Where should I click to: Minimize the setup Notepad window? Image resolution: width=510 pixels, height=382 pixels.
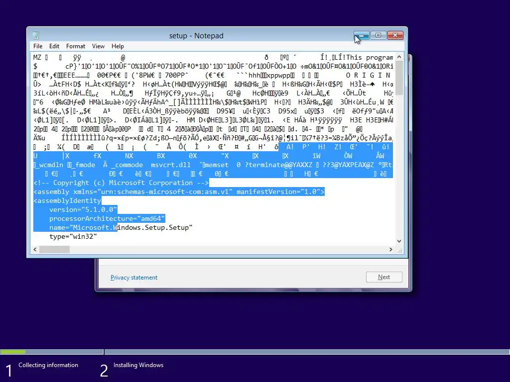click(x=362, y=35)
